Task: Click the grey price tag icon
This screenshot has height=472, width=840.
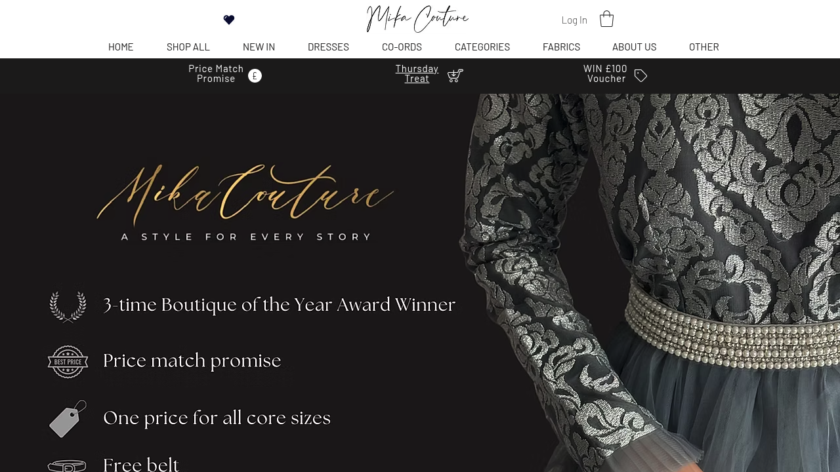Action: click(68, 419)
